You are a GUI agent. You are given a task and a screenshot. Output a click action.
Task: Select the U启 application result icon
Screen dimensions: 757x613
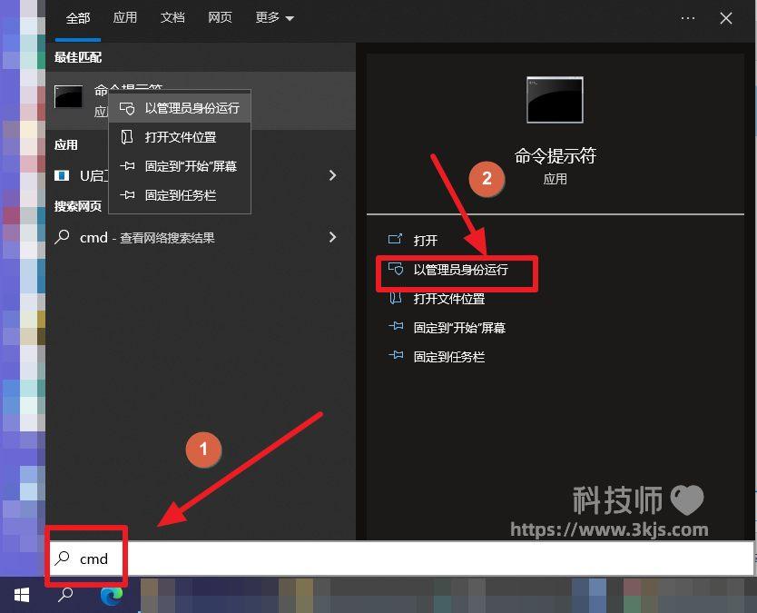pyautogui.click(x=62, y=175)
